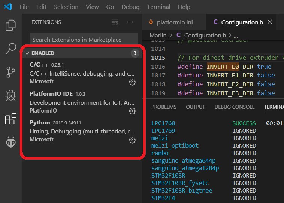Open the Extensions more actions ellipsis

tap(130, 22)
